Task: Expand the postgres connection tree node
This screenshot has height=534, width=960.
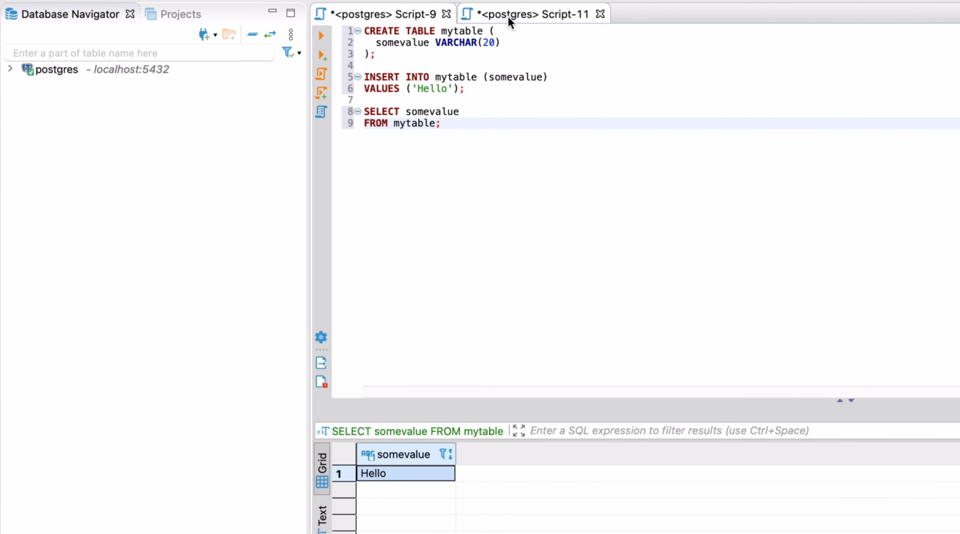Action: pyautogui.click(x=10, y=69)
